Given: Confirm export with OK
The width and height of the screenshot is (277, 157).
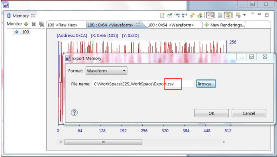Looking at the screenshot, I should coord(211,113).
